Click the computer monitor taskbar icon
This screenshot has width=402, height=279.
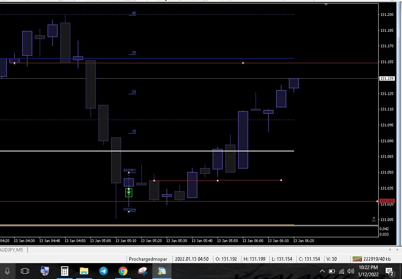[x=45, y=271]
